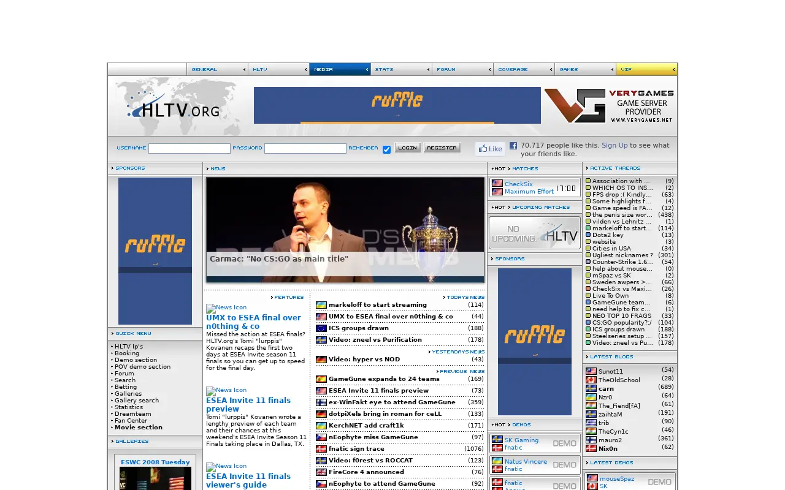Viewport: 785px width, 490px height.
Task: Open the Stats navigation menu
Action: (402, 69)
